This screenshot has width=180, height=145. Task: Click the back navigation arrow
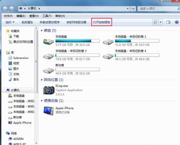5,9
